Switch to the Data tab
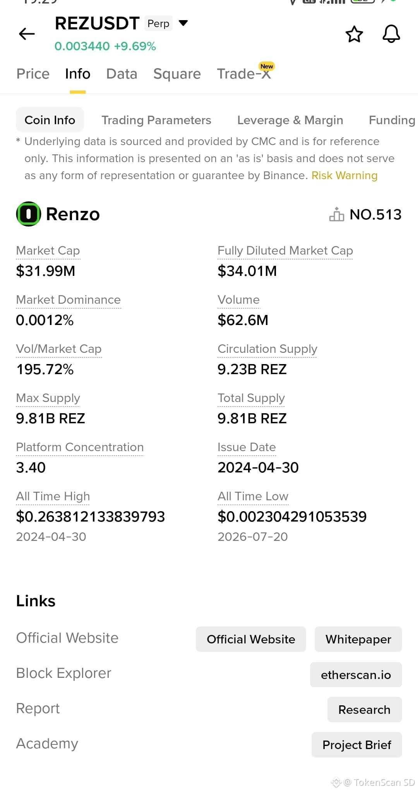 click(x=122, y=74)
